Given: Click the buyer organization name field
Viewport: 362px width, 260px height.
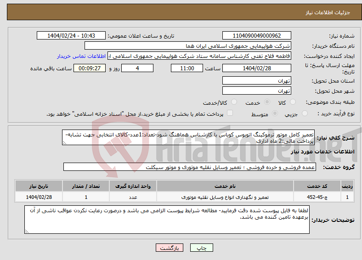Looking at the screenshot, I should pos(188,46).
